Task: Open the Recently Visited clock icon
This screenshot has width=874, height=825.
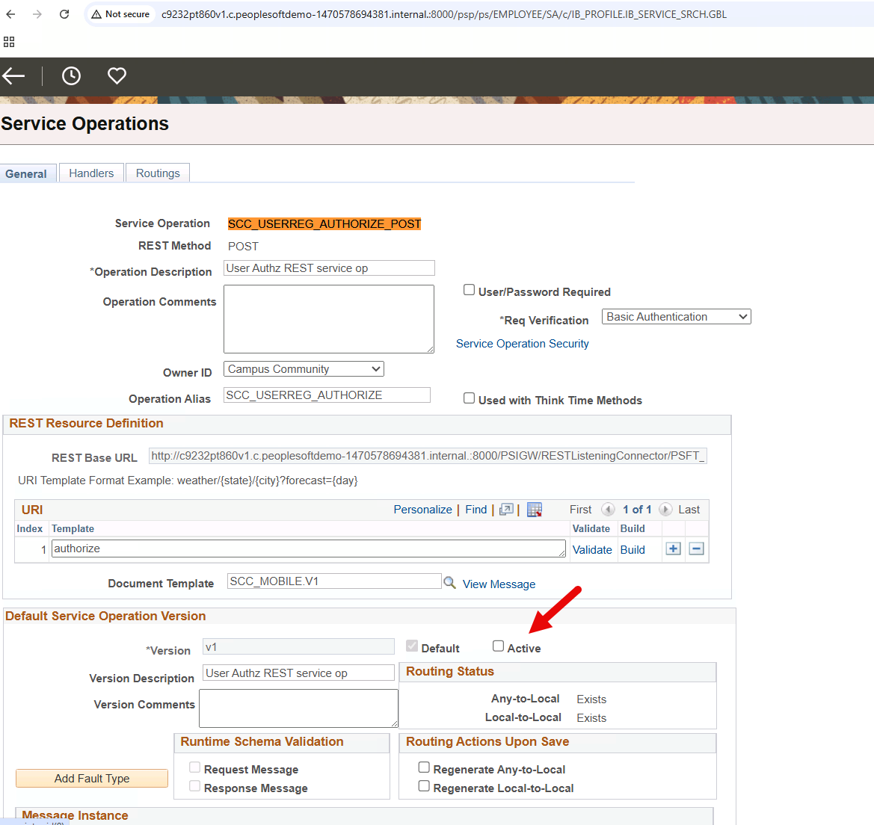Action: (x=71, y=75)
